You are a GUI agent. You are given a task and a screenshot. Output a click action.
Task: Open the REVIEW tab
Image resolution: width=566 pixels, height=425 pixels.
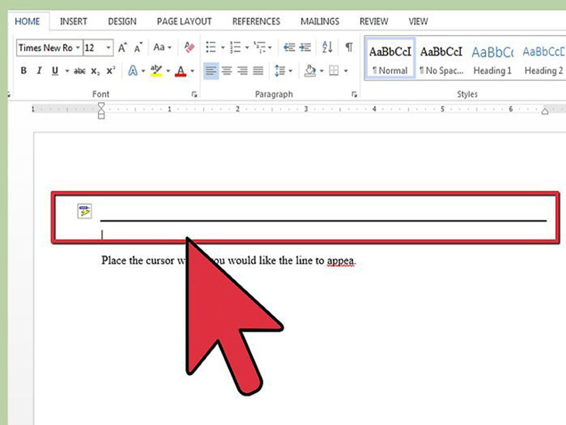(x=374, y=22)
